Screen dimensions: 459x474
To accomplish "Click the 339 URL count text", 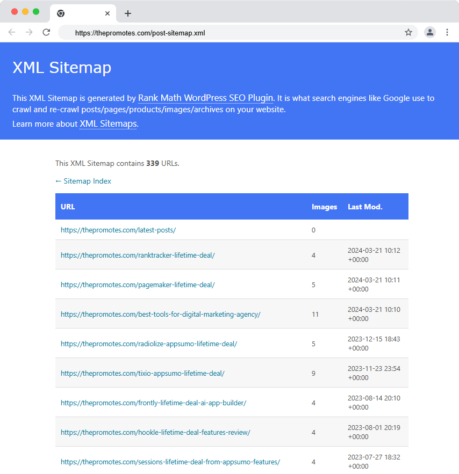I will (x=153, y=163).
